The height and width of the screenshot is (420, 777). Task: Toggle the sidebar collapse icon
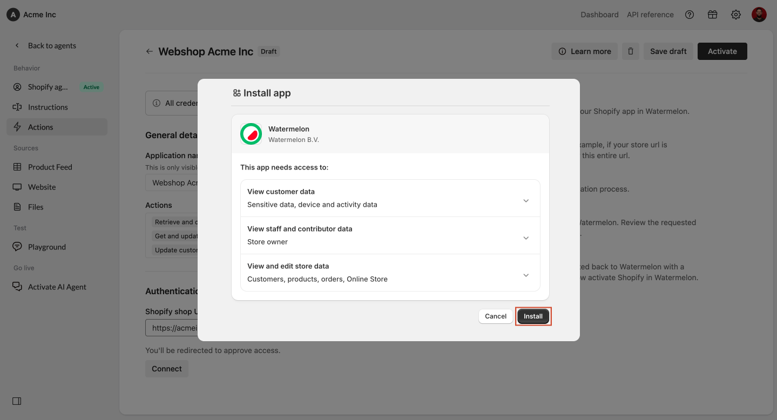click(17, 401)
